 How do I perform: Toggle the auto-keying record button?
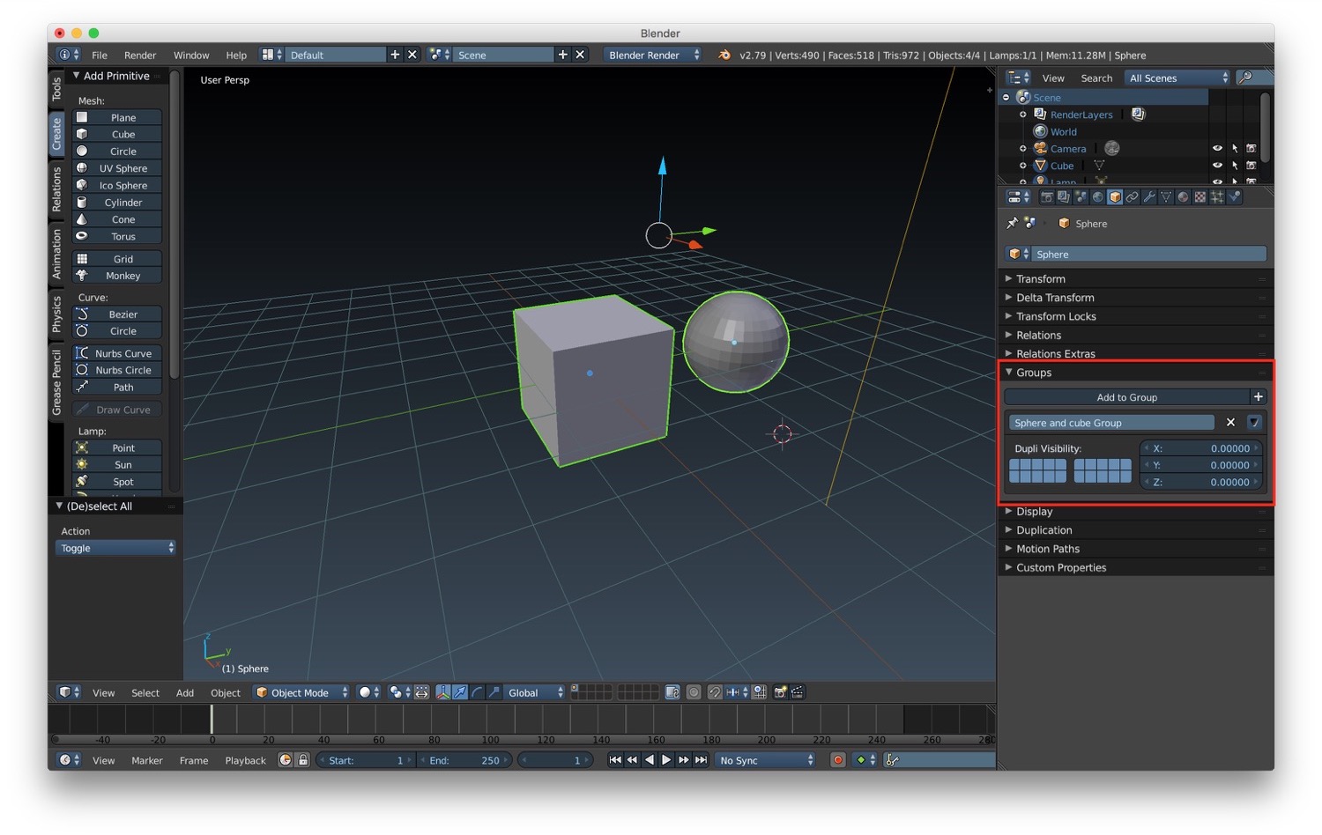pos(838,760)
